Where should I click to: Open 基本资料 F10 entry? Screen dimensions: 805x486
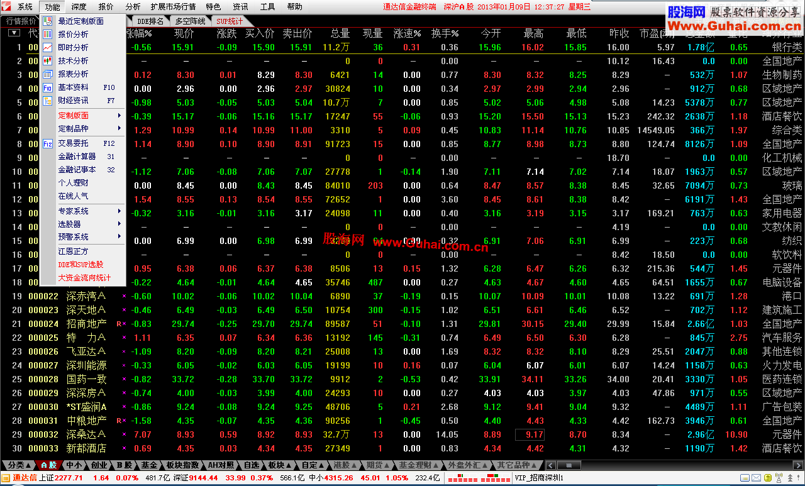point(82,87)
